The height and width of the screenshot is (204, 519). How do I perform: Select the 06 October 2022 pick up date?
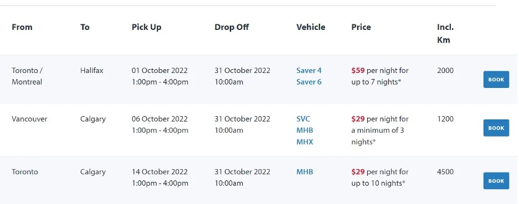coord(160,119)
